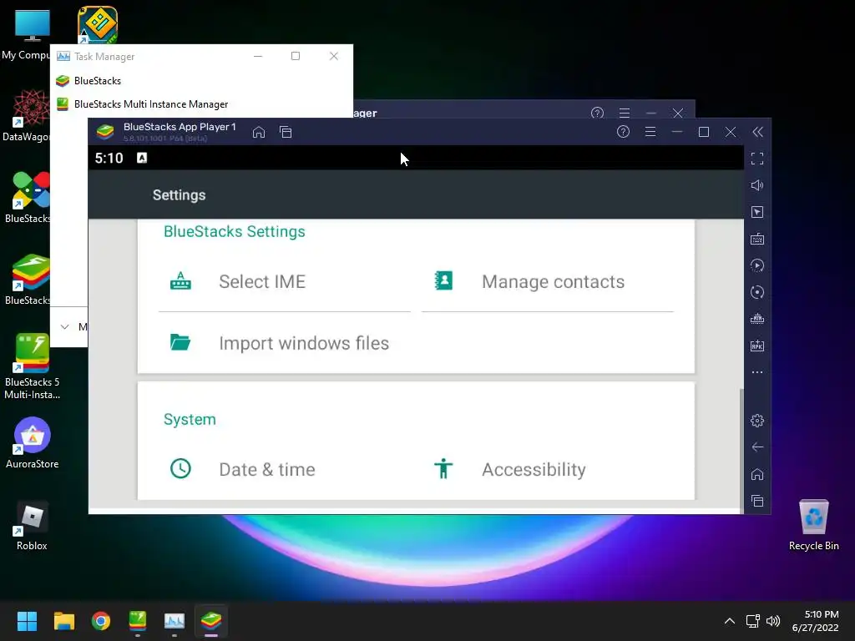Click the Date & time clock icon
Image resolution: width=855 pixels, height=641 pixels.
(x=180, y=468)
